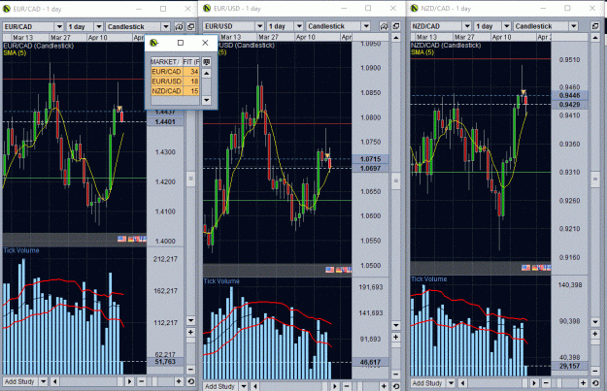Click the drawing tools icon in EUR/USD toolbar
The image size is (607, 391).
[x=384, y=26]
